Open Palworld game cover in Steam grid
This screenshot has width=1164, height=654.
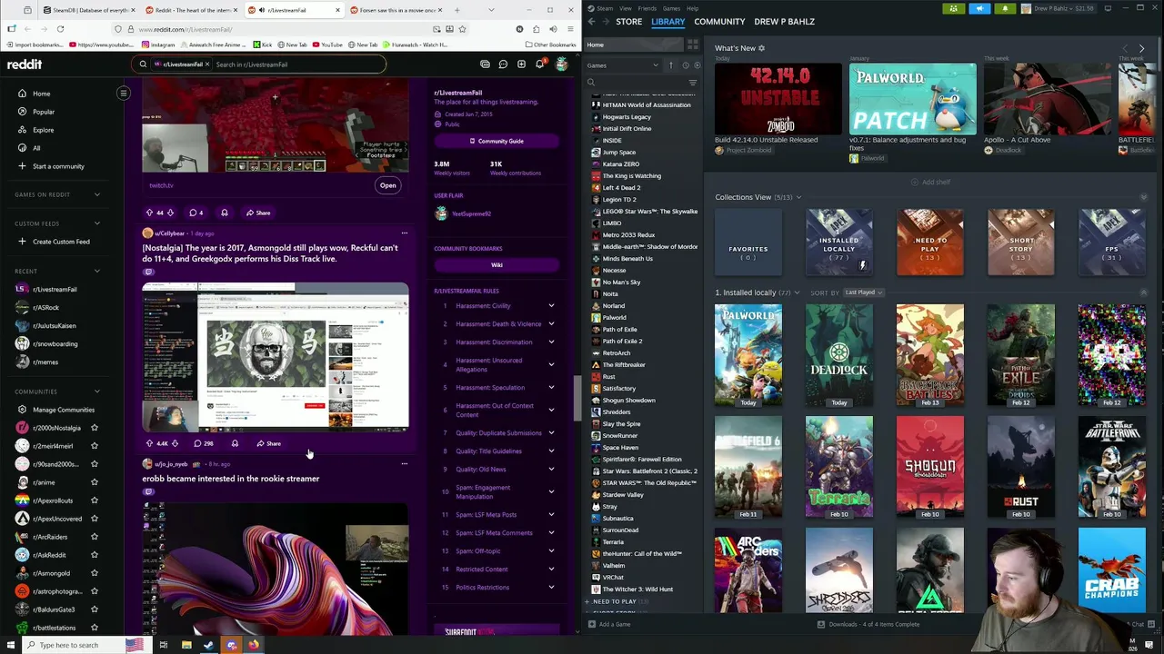coord(748,355)
